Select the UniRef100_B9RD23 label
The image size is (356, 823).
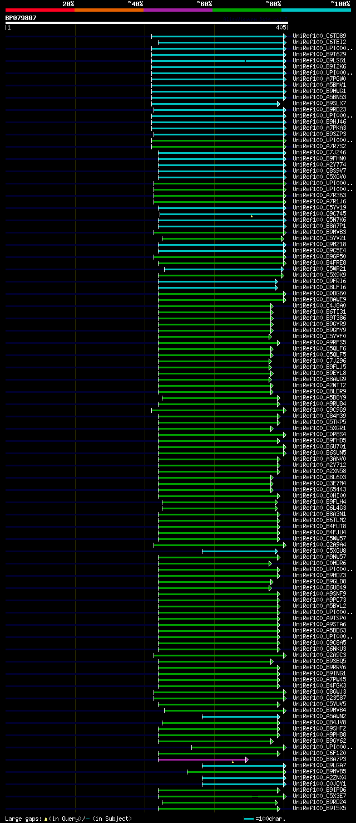tap(319, 109)
